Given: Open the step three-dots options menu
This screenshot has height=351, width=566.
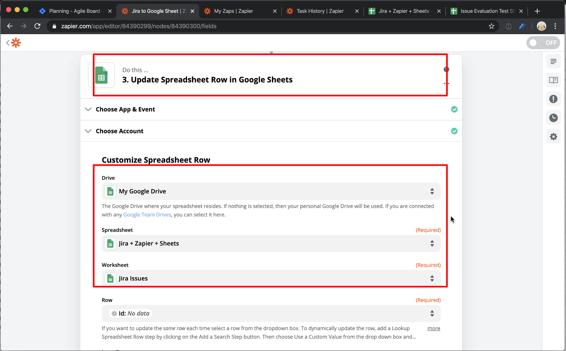Looking at the screenshot, I should coord(446,84).
